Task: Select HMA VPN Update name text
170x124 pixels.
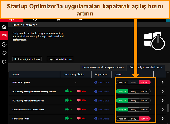Action: tap(21, 82)
